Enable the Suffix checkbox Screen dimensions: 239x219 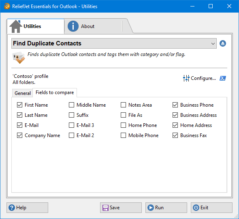coord(71,115)
